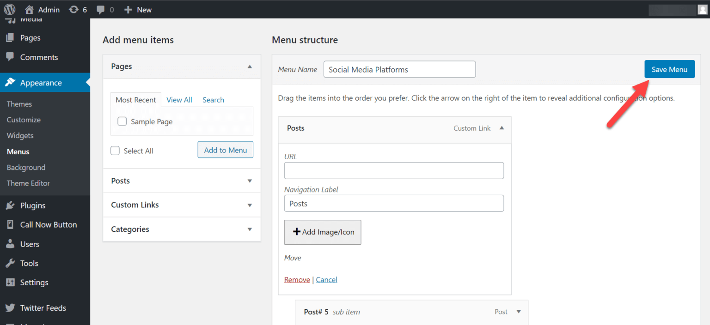Screen dimensions: 710x325
Task: Collapse the Posts menu item configuration panel
Action: click(x=502, y=128)
